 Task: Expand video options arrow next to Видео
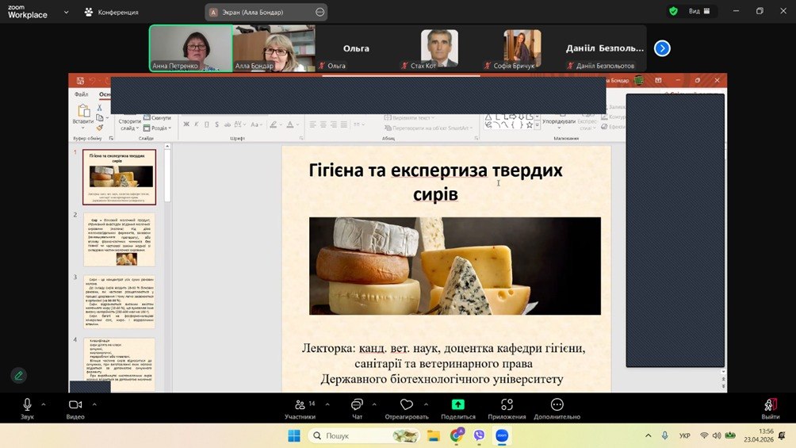[94, 404]
